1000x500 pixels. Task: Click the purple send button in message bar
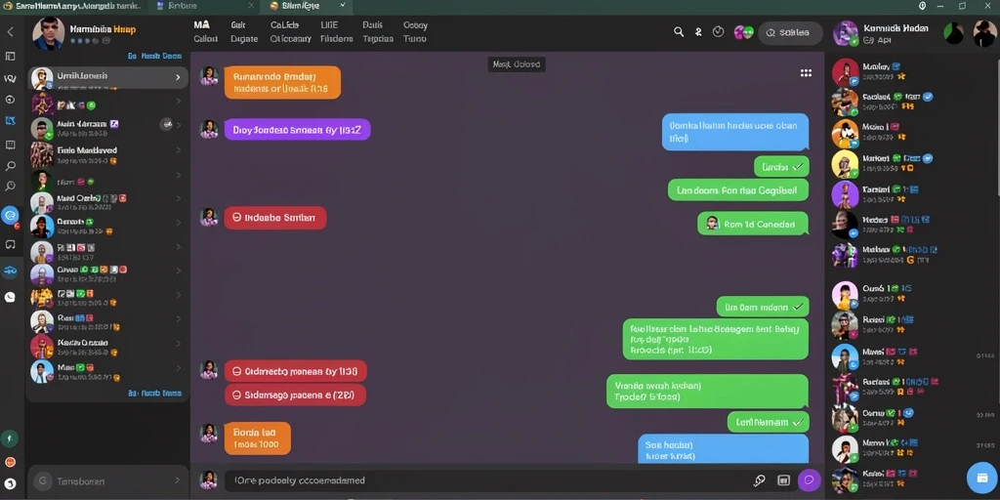point(810,480)
